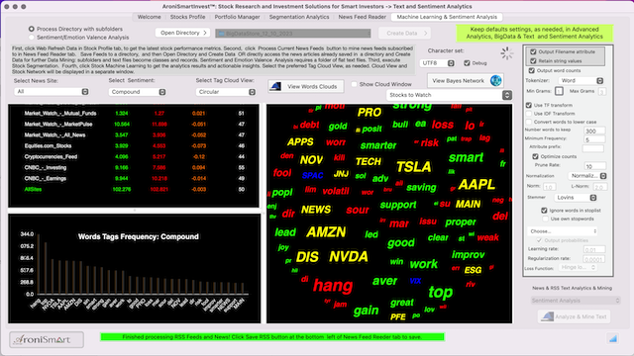
Task: Click the AroniSmart logo at bottom left
Action: point(47,340)
